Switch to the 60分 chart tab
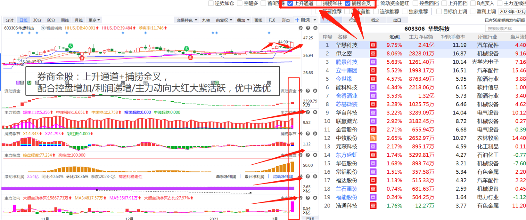 51,20
